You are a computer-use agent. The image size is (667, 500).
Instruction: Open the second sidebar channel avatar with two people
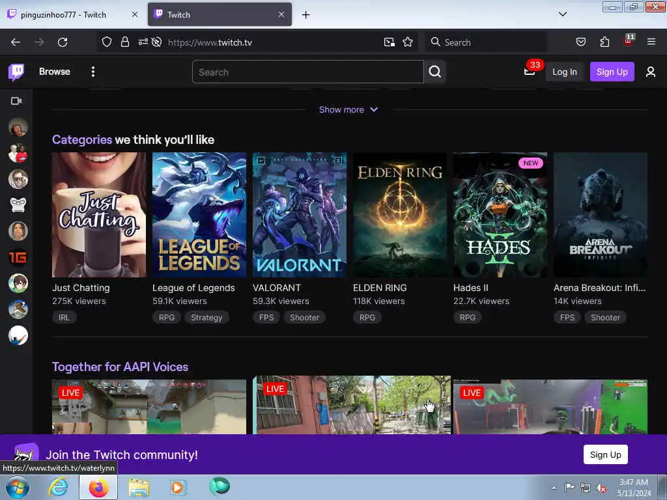coord(18,153)
